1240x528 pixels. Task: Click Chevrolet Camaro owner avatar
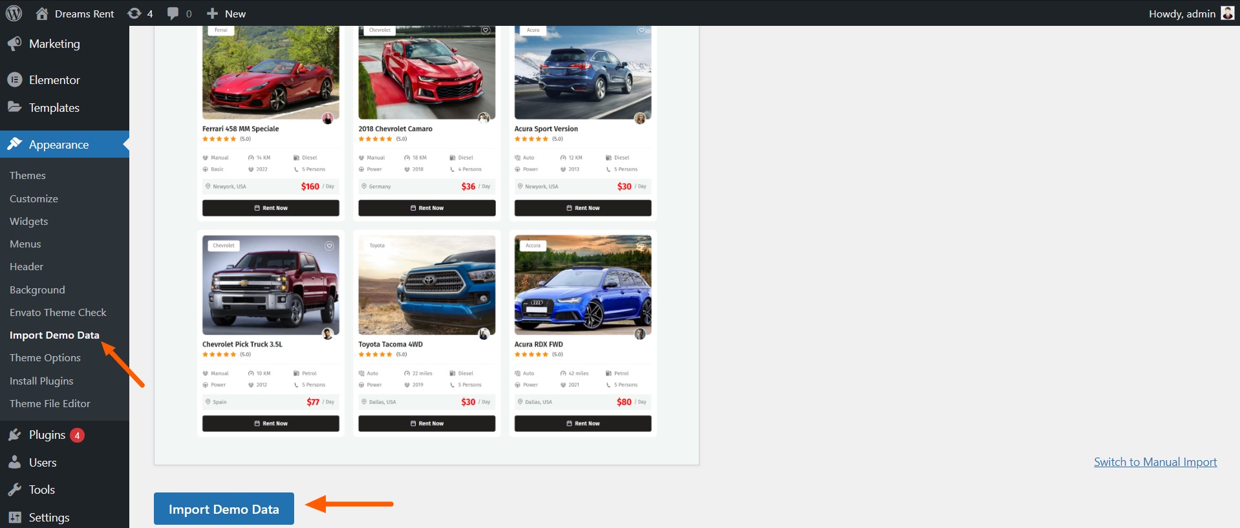484,118
